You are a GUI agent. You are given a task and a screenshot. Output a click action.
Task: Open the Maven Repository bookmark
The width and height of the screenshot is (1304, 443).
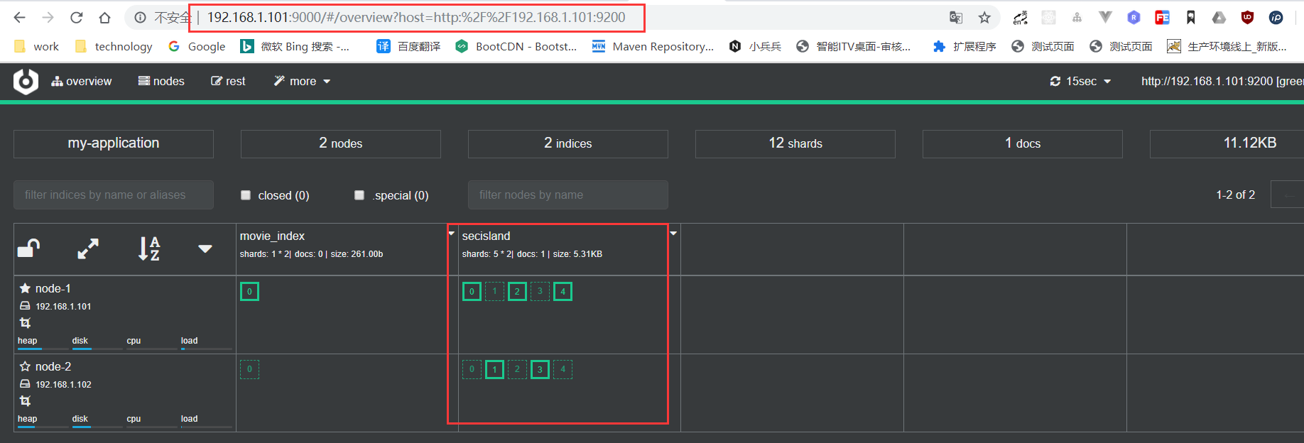click(653, 46)
